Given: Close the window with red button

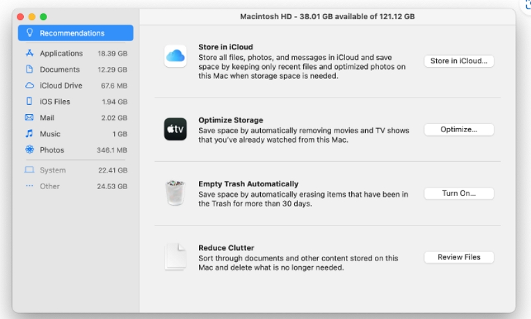Looking at the screenshot, I should point(21,17).
